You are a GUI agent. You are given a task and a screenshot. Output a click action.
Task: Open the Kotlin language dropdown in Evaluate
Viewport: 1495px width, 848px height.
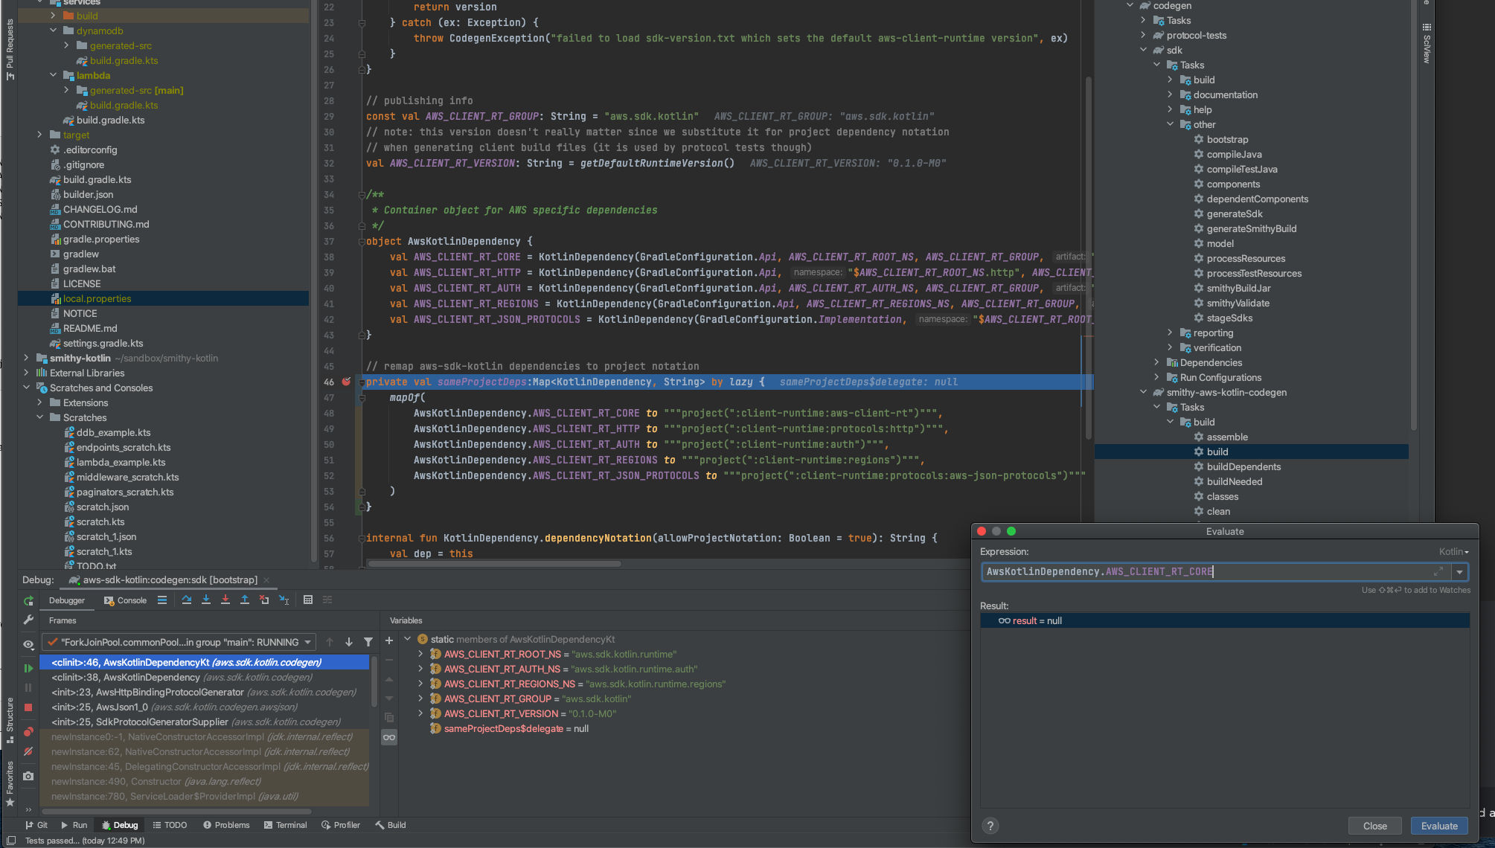(1453, 552)
